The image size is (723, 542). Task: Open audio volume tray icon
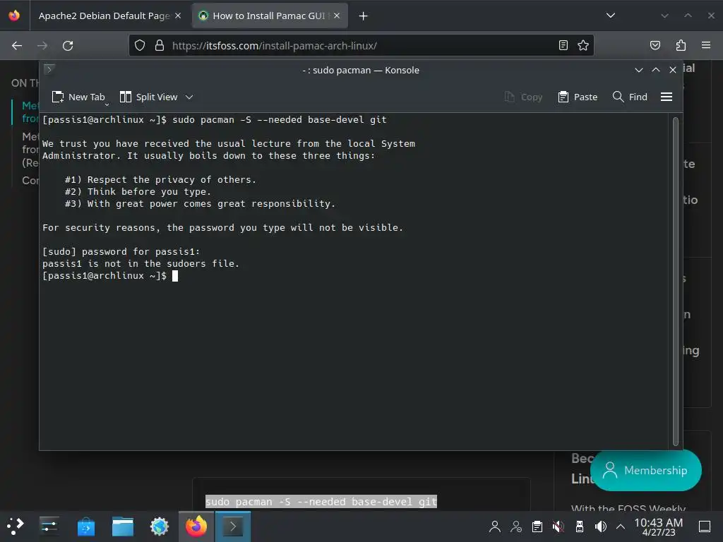point(600,526)
